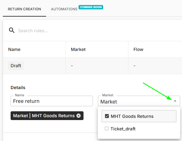Viewport: 182px width, 141px height.
Task: Collapse the Market dropdown arrow
Action: [x=175, y=101]
